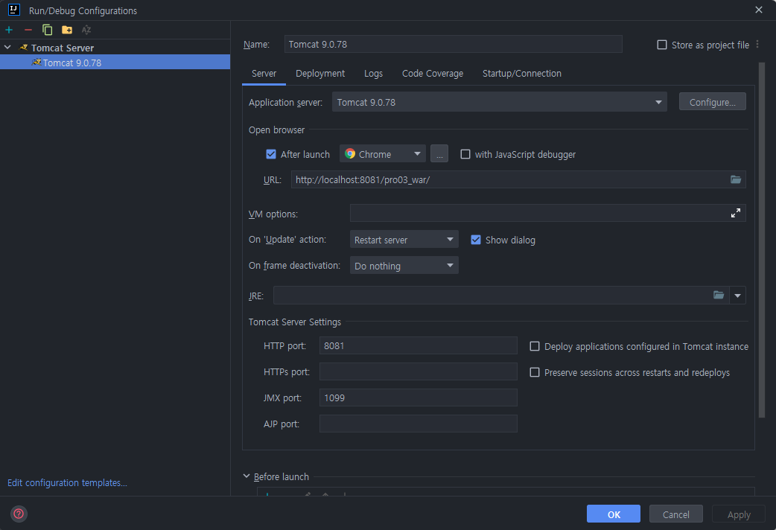Screen dimensions: 776x530
Task: Open the JRE dropdown arrow
Action: 737,296
